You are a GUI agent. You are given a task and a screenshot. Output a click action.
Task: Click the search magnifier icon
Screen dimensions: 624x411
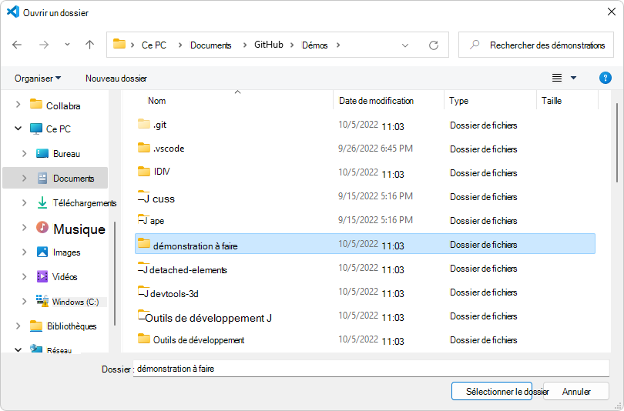[x=475, y=45]
